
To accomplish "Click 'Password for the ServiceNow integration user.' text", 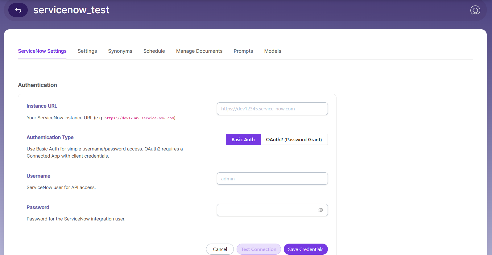I will pos(76,219).
